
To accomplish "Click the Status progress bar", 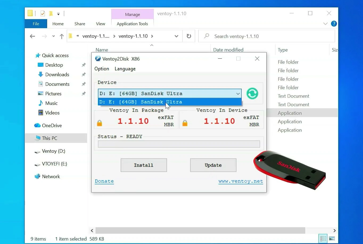I will pos(179,144).
